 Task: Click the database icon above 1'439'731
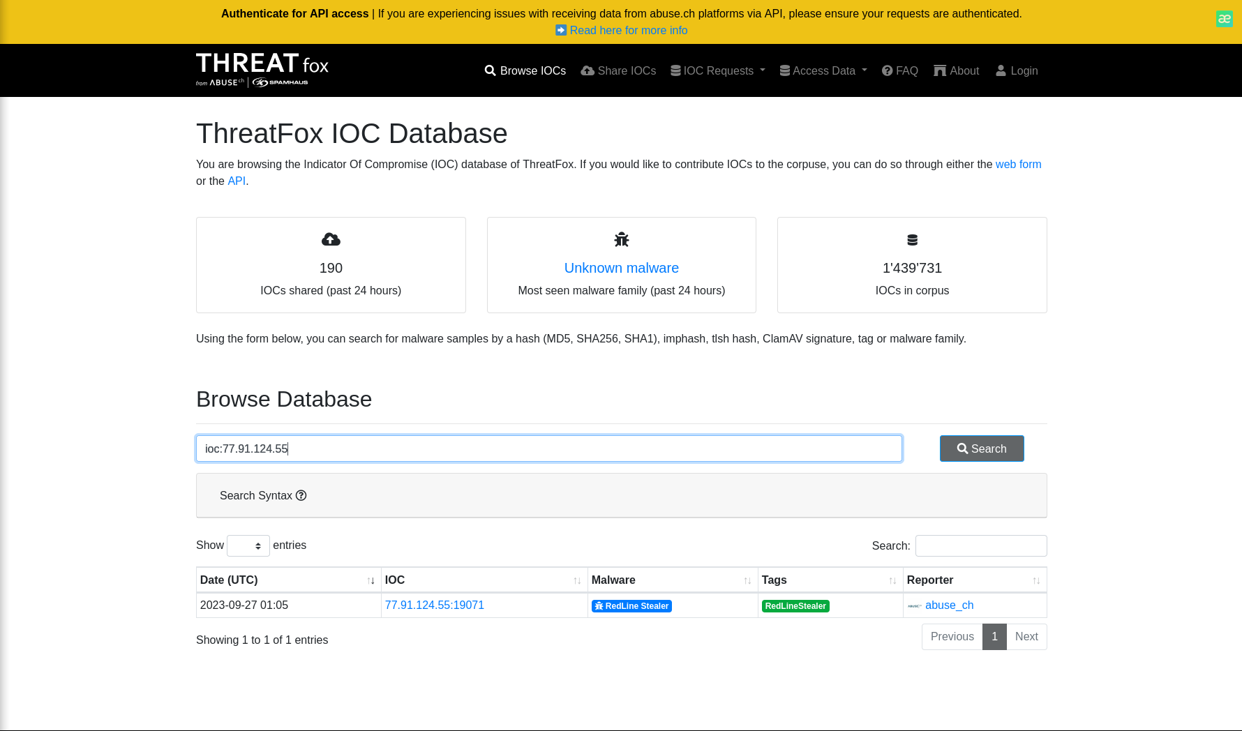coord(912,239)
